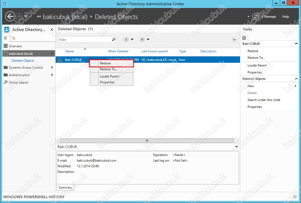Screen dimensions: 301x203
Task: Click the Filter input field
Action: click(x=85, y=40)
